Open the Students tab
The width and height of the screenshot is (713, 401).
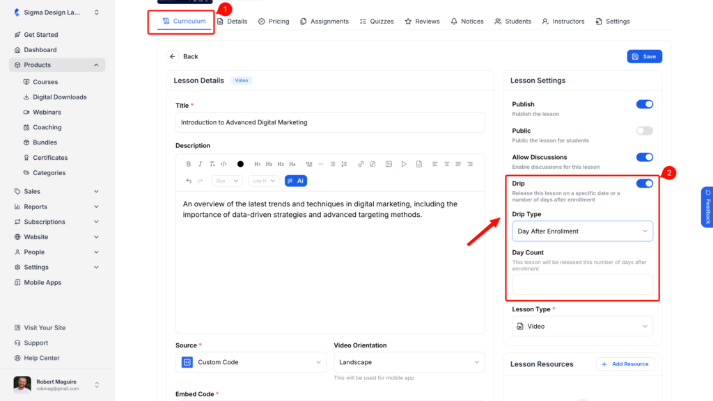pos(512,22)
